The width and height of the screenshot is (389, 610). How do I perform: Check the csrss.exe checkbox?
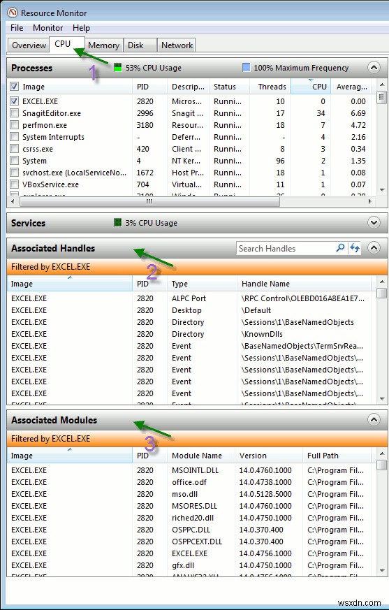point(15,149)
